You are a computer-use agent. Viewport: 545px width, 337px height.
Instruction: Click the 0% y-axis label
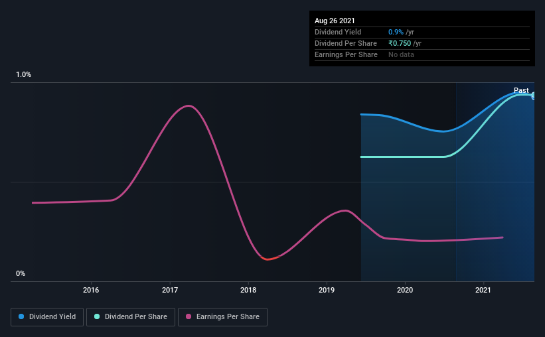(20, 273)
